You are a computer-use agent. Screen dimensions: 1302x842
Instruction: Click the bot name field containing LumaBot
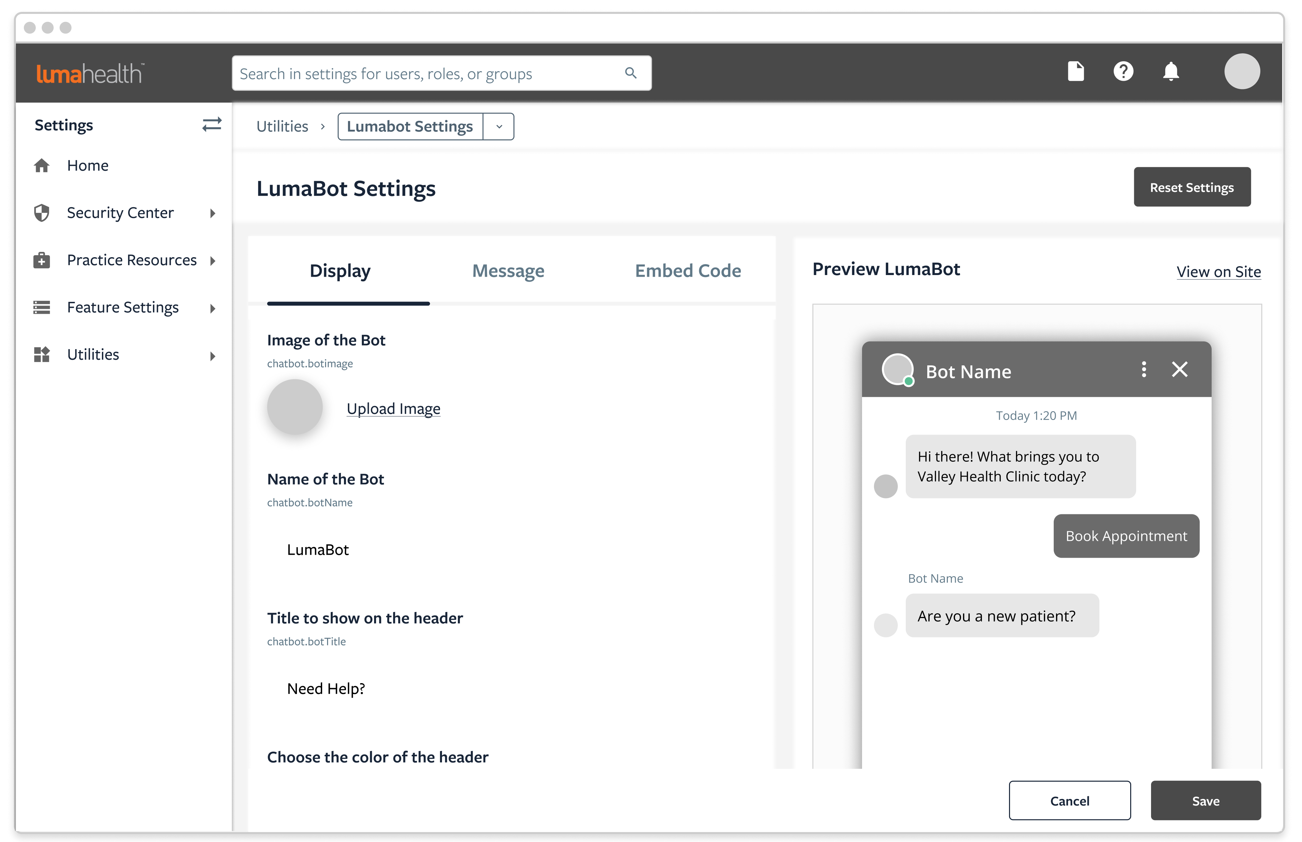tap(318, 550)
